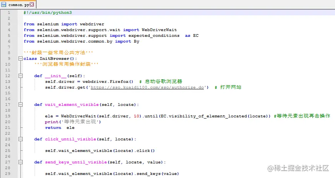Click the return keyword on line 21

[x=53, y=127]
